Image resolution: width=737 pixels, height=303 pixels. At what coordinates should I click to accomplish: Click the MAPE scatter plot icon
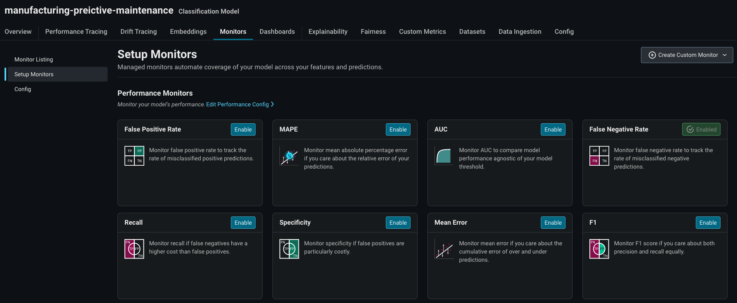click(289, 156)
